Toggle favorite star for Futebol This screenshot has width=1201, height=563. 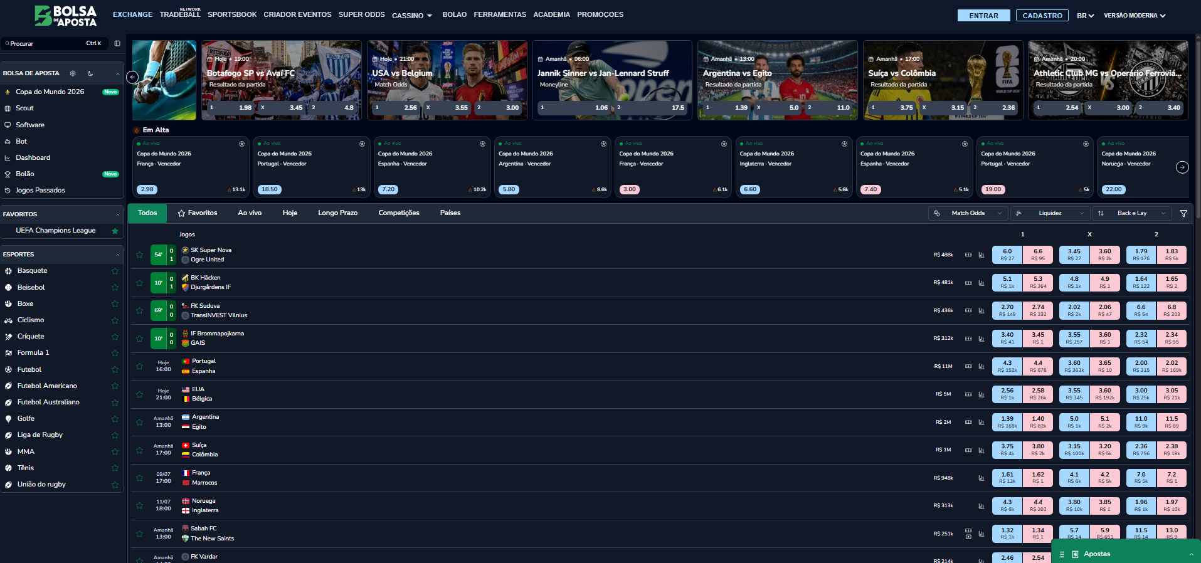click(x=115, y=370)
